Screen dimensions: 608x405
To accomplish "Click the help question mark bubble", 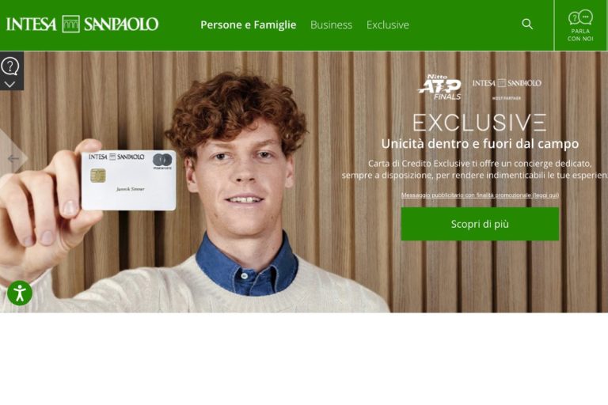I will coord(10,66).
